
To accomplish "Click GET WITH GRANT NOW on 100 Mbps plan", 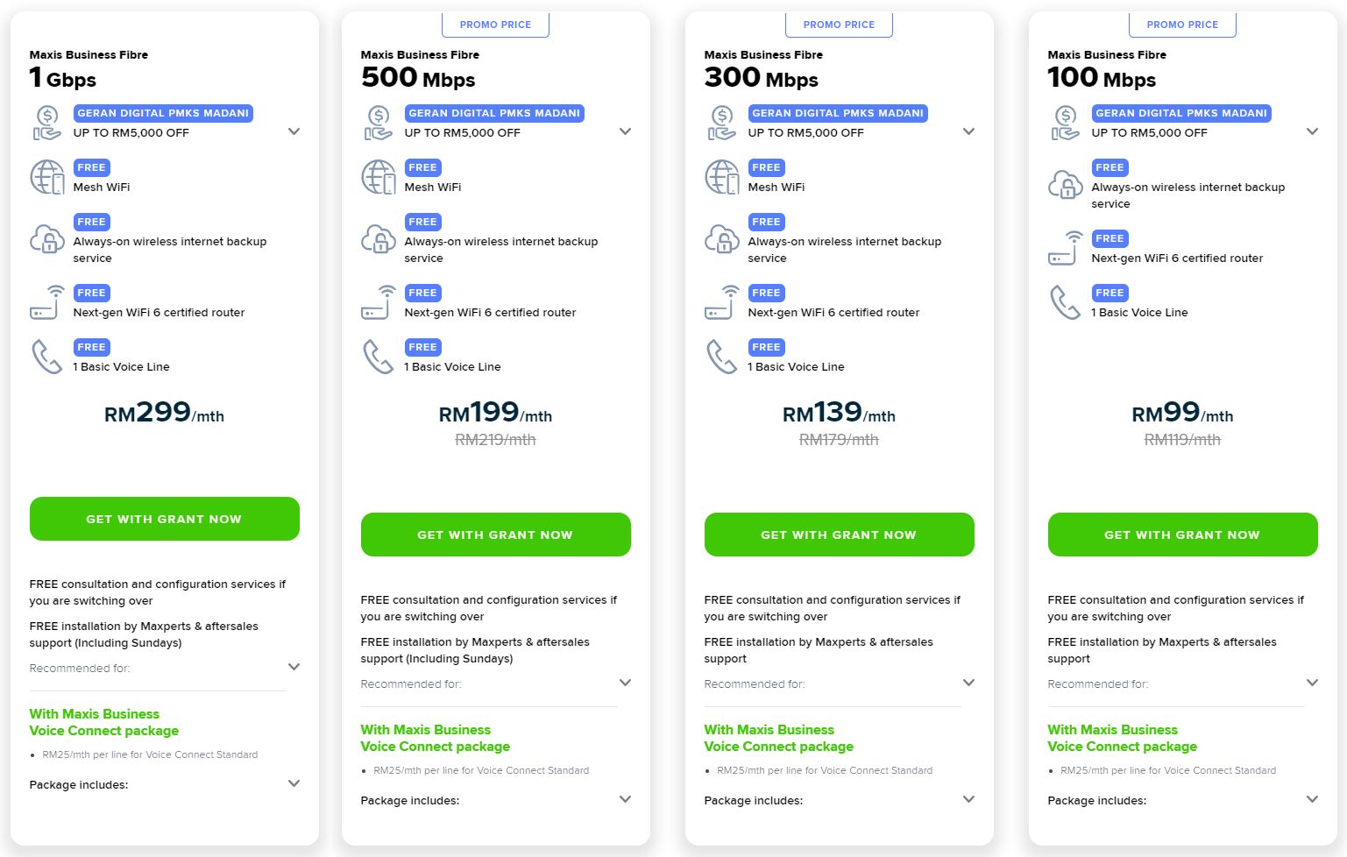I will tap(1182, 535).
